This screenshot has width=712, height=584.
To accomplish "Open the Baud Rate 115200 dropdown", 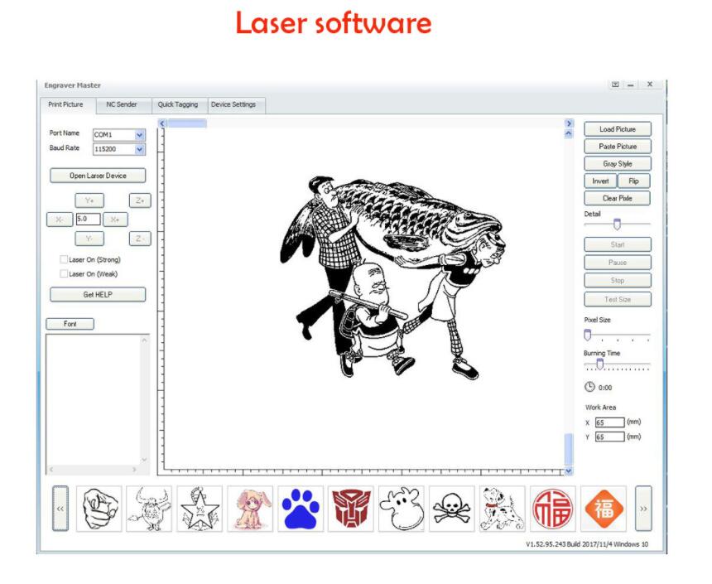I will pos(139,150).
